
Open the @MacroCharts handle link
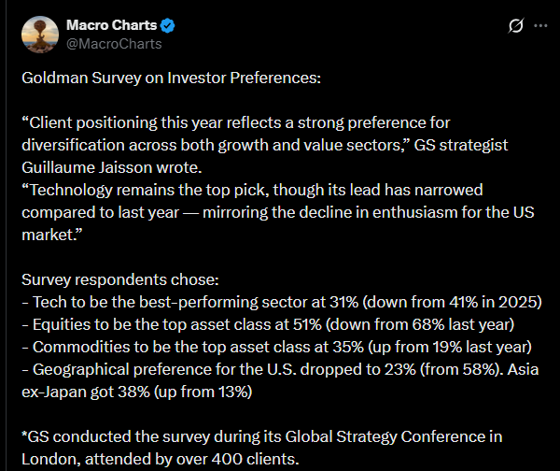[114, 43]
